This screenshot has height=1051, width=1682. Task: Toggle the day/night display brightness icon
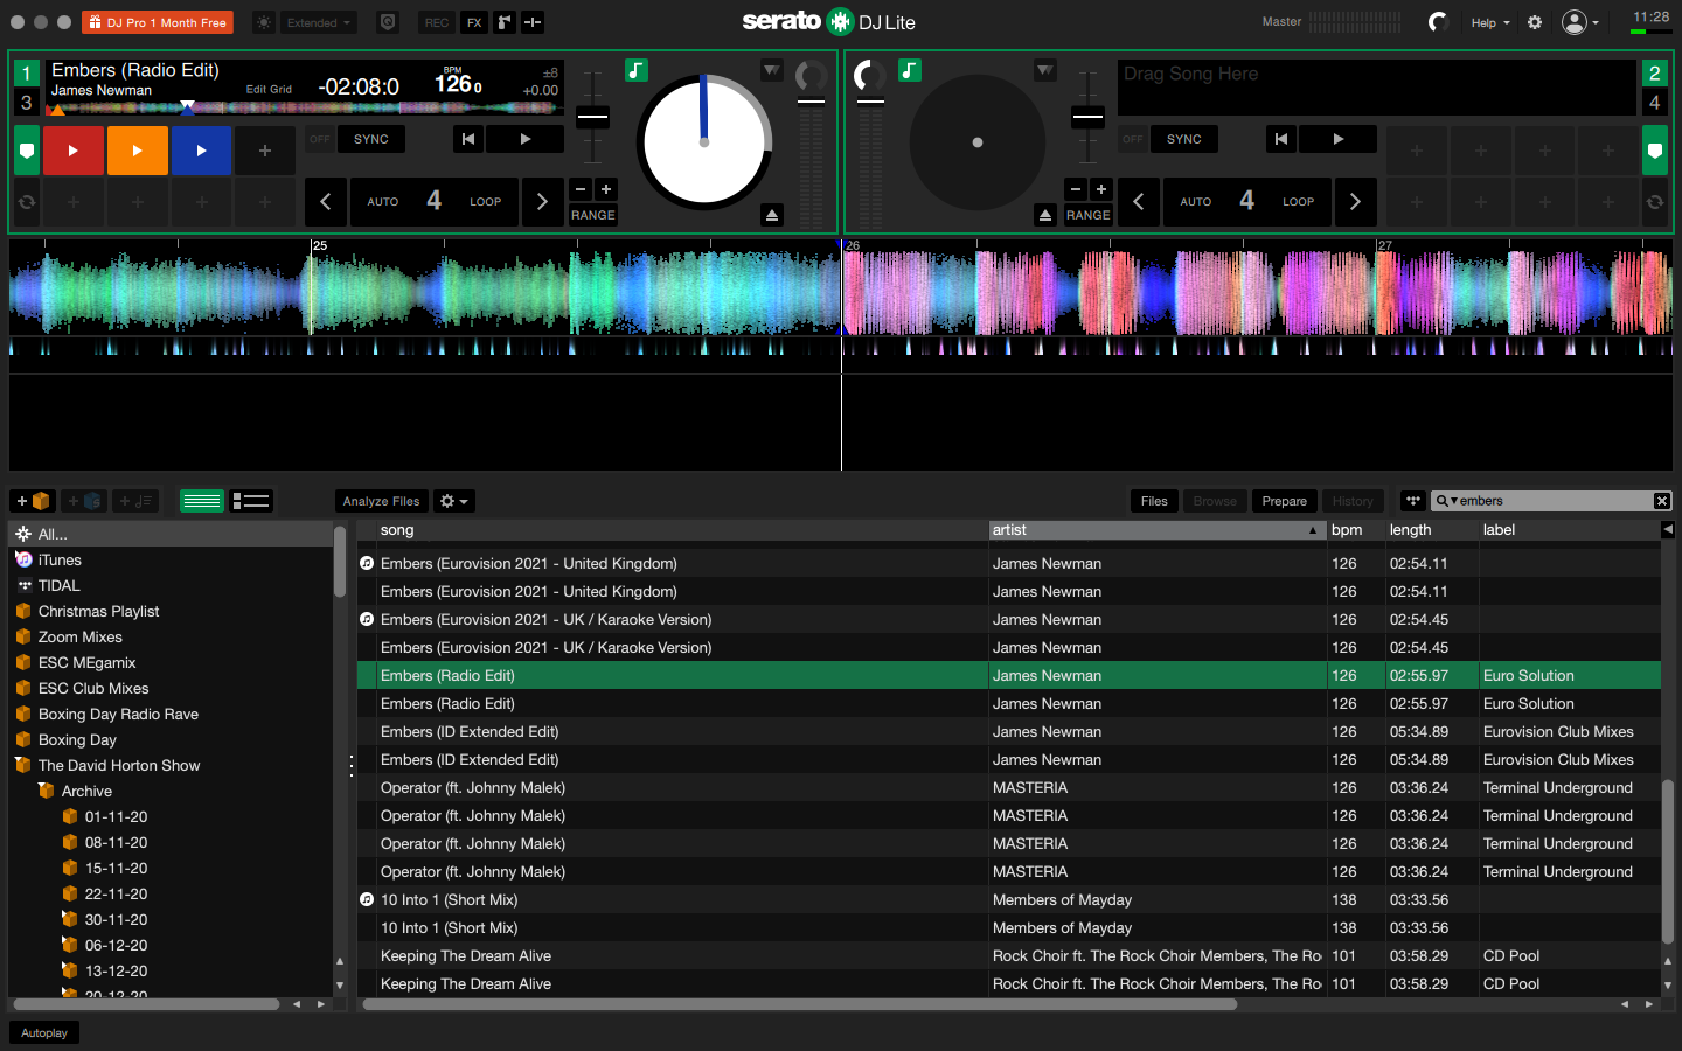click(x=263, y=22)
